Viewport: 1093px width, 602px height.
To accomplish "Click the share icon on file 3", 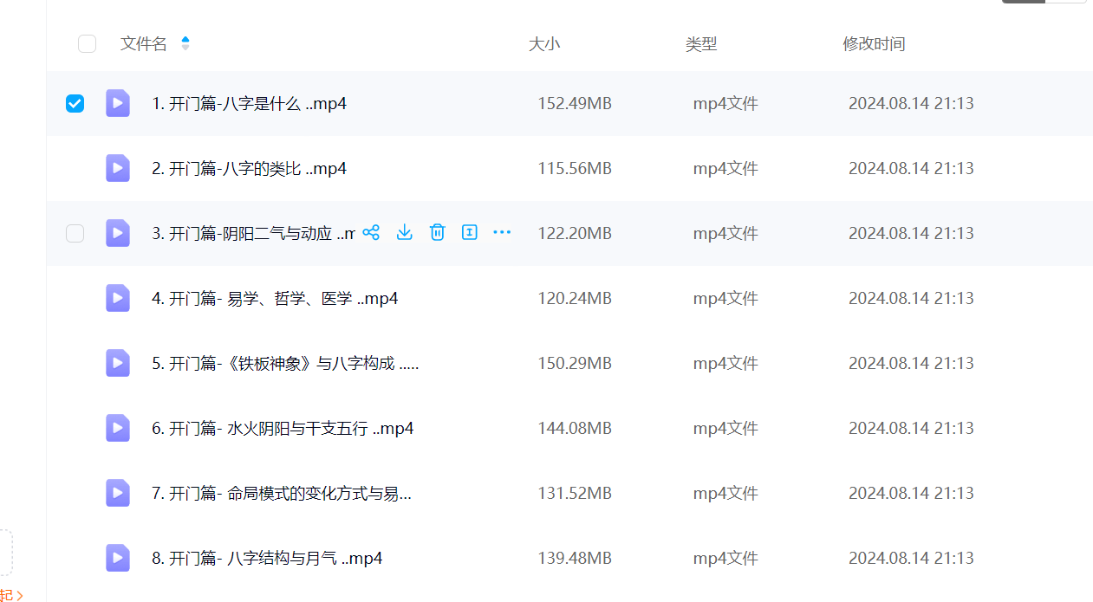I will tap(371, 232).
